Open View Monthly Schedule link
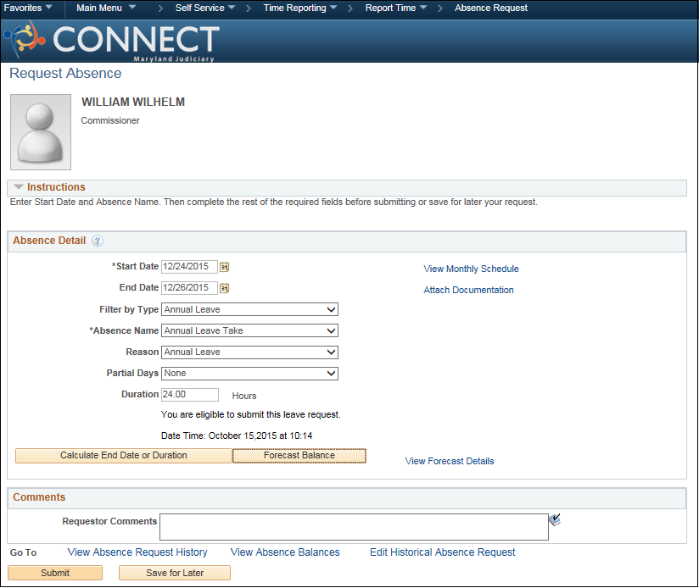This screenshot has height=588, width=699. click(471, 269)
